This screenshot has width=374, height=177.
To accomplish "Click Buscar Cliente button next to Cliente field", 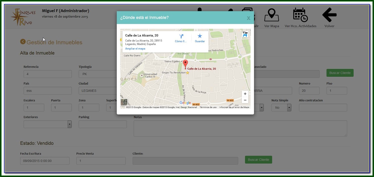I will pos(258,160).
